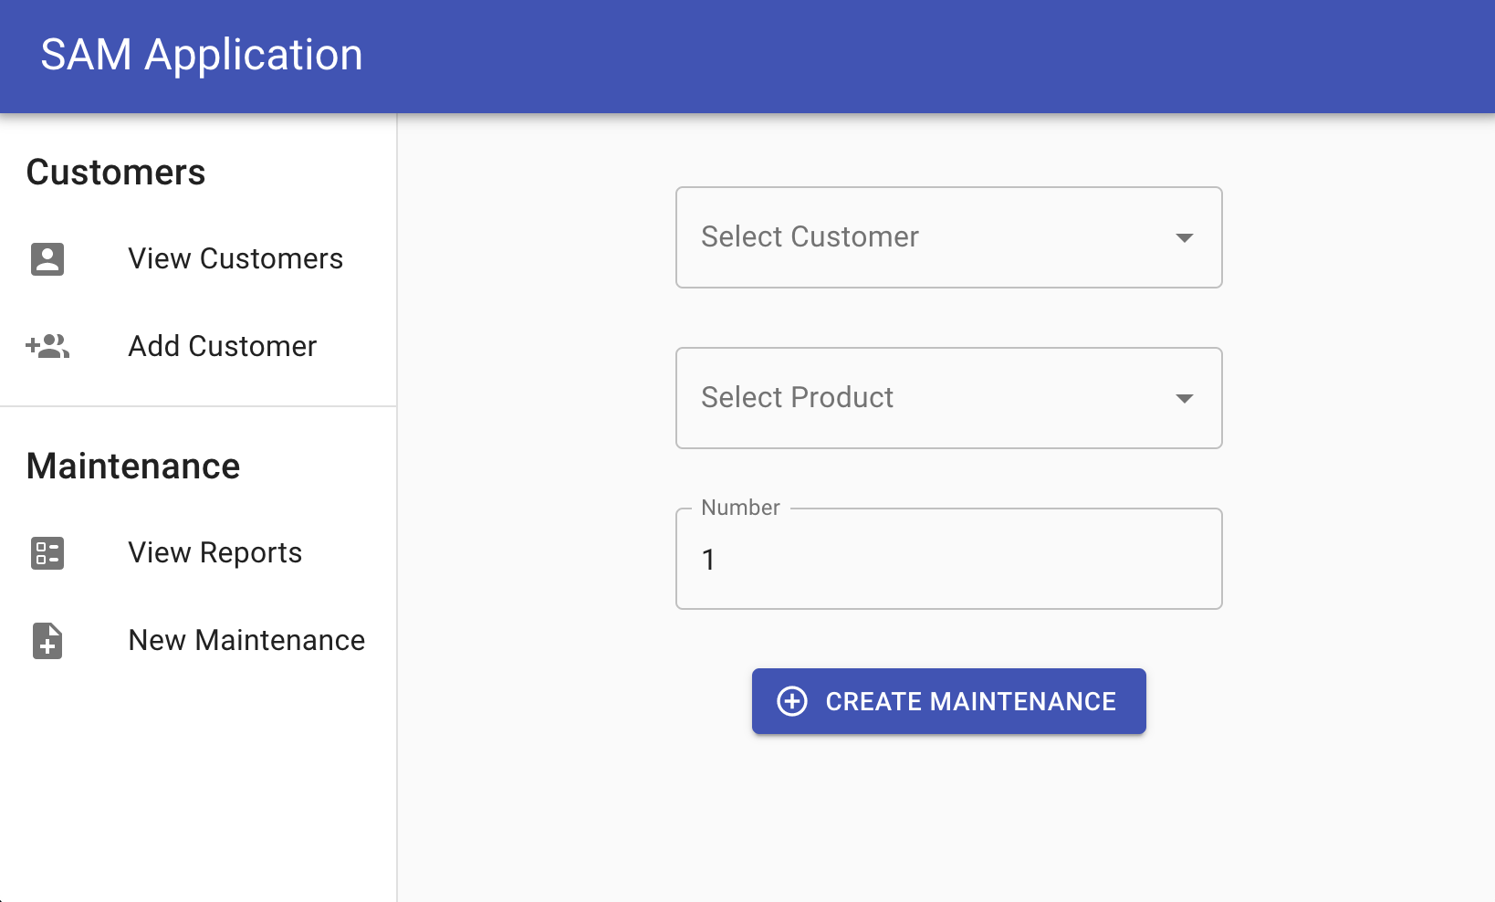Click the Select Product dropdown arrow
The image size is (1495, 902).
point(1185,399)
